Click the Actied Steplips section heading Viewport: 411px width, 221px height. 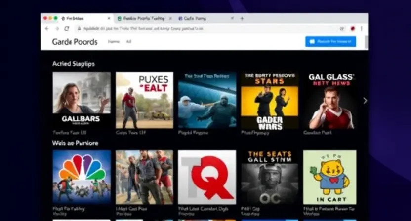(74, 64)
